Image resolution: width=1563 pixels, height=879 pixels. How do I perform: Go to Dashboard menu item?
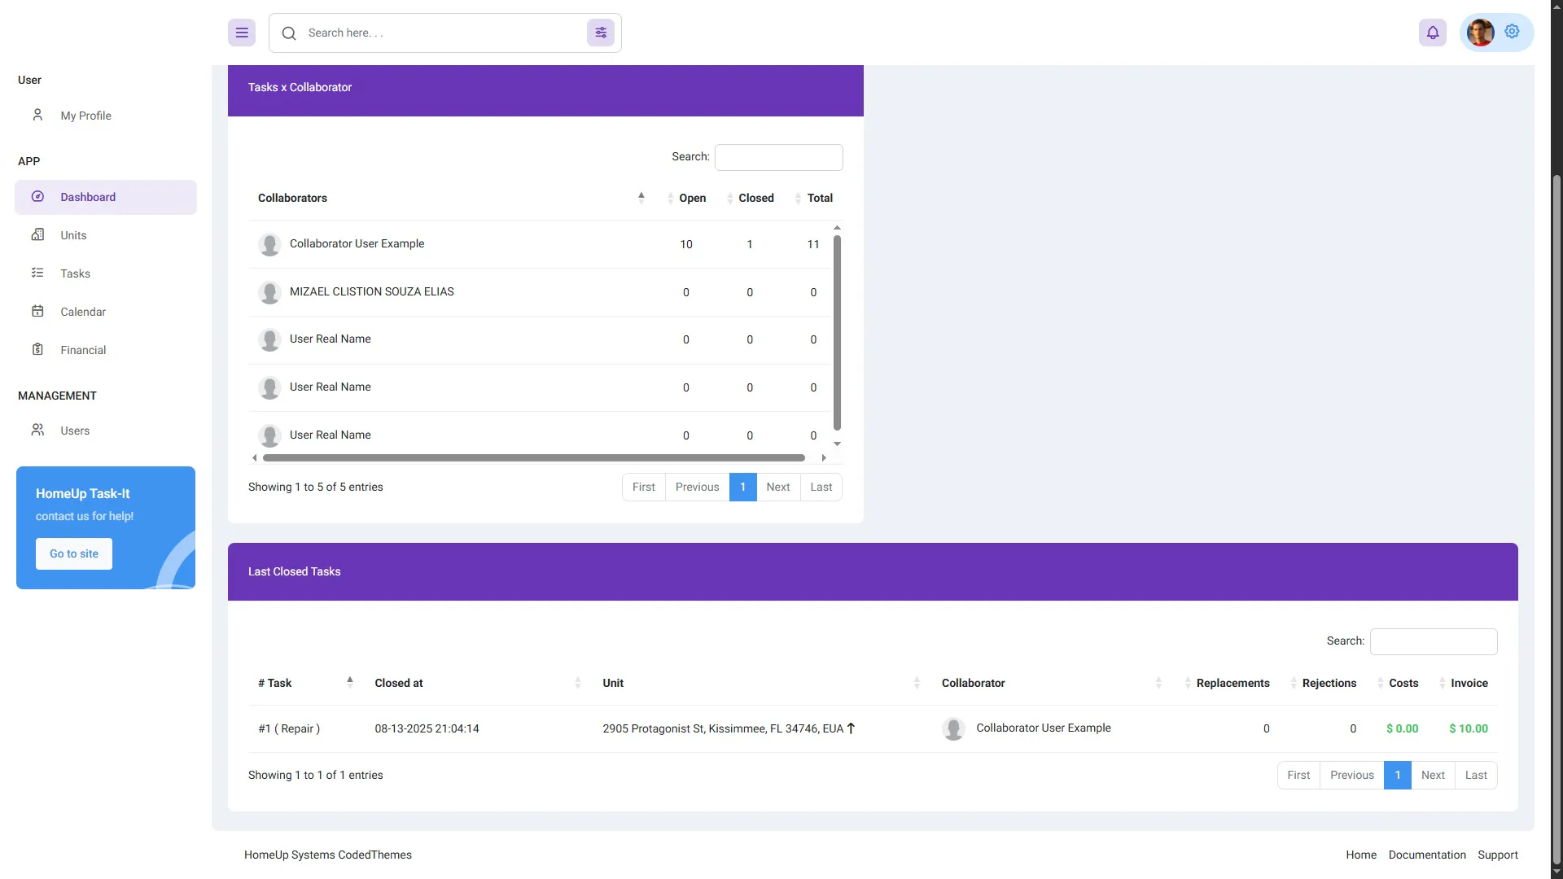[x=106, y=197]
